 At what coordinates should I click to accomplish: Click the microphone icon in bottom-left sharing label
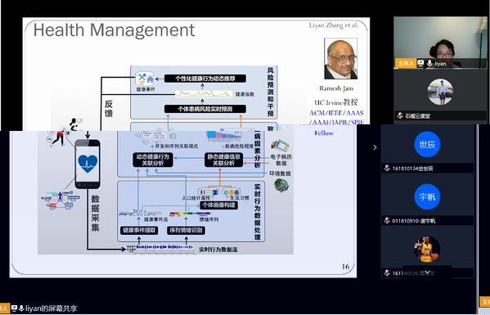[x=21, y=308]
